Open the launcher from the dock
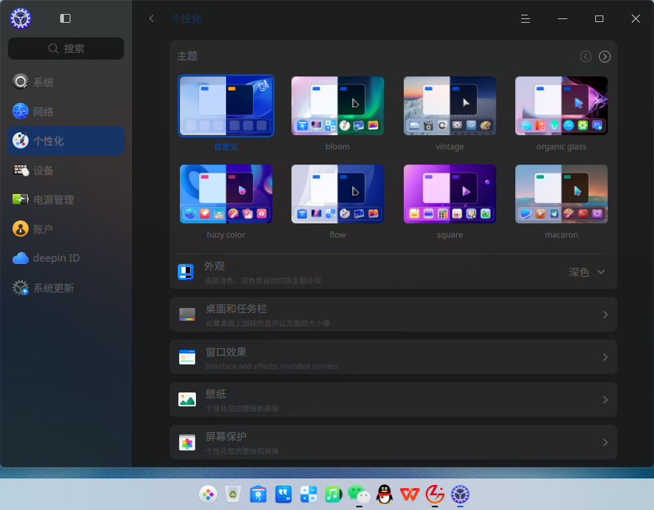The image size is (654, 510). point(208,495)
